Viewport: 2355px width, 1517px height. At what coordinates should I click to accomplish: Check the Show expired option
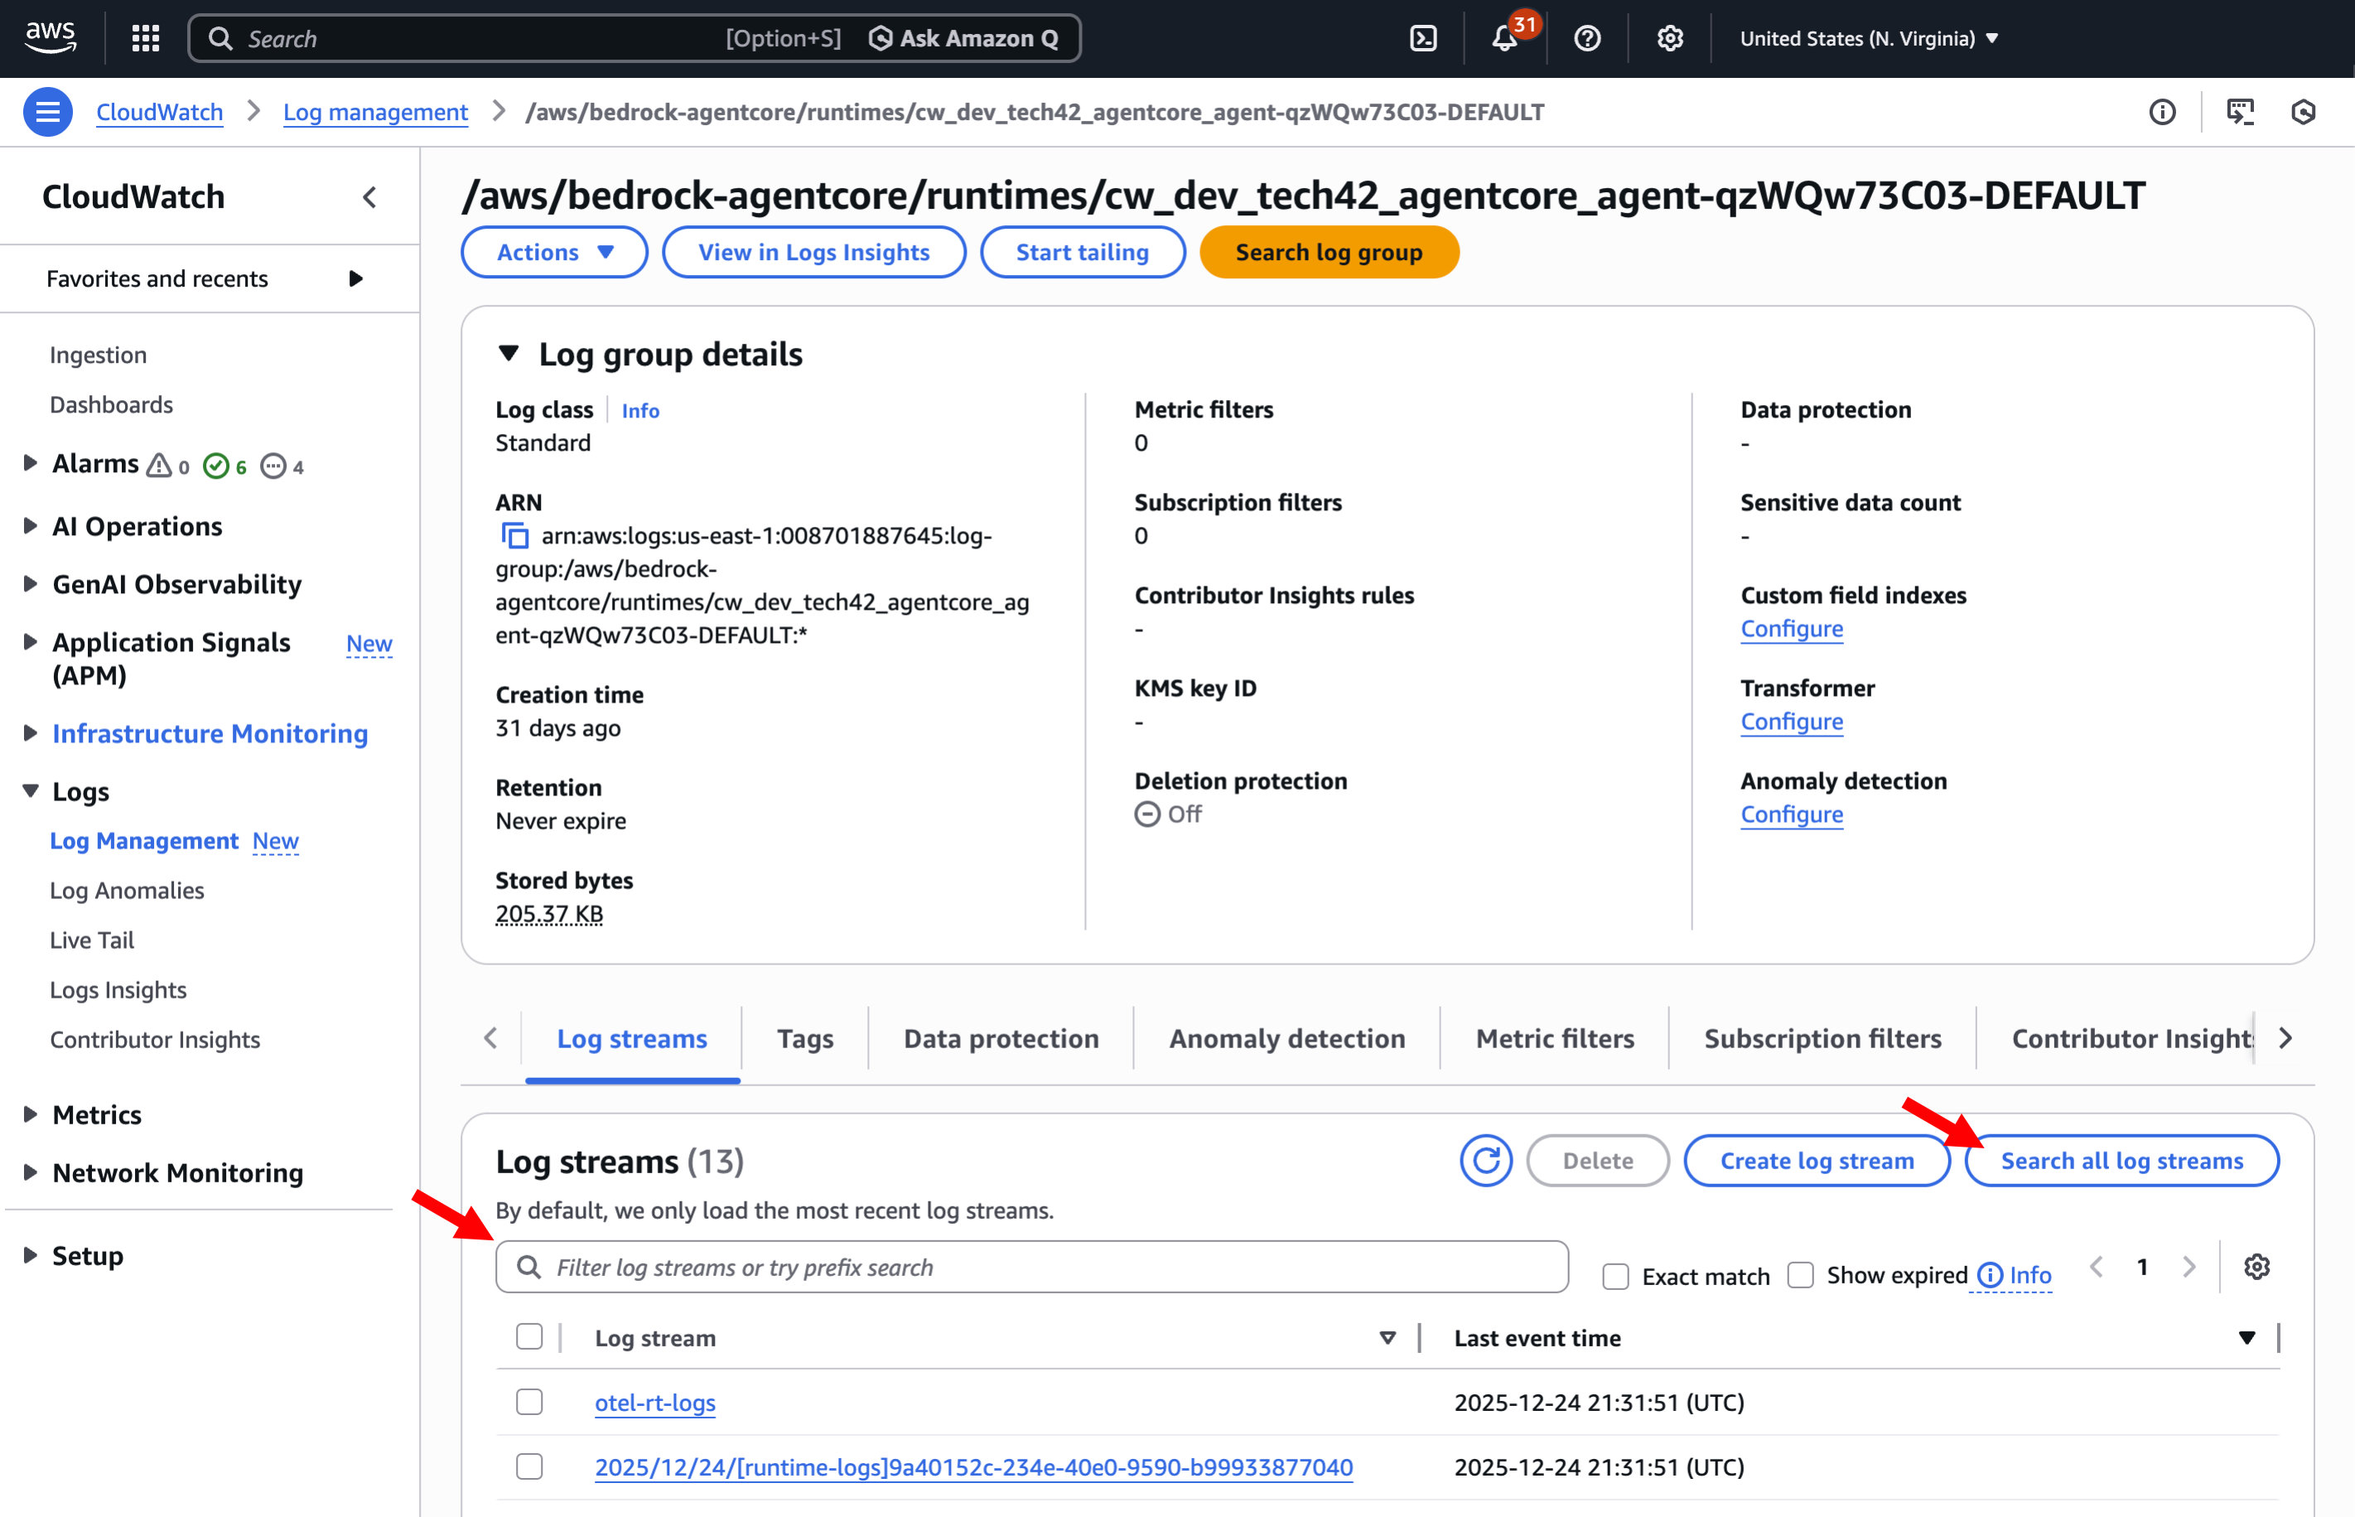[1801, 1276]
